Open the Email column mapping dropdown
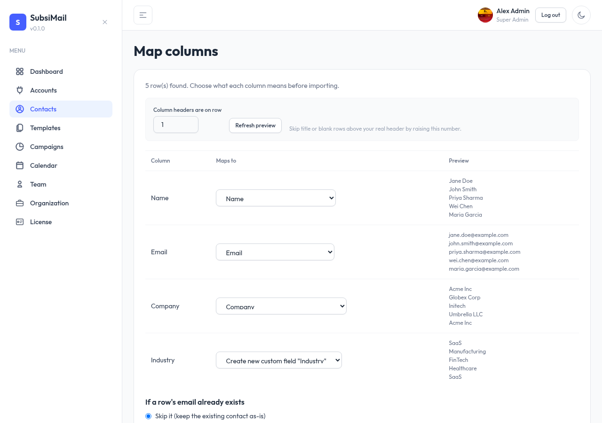This screenshot has height=423, width=602. [275, 252]
